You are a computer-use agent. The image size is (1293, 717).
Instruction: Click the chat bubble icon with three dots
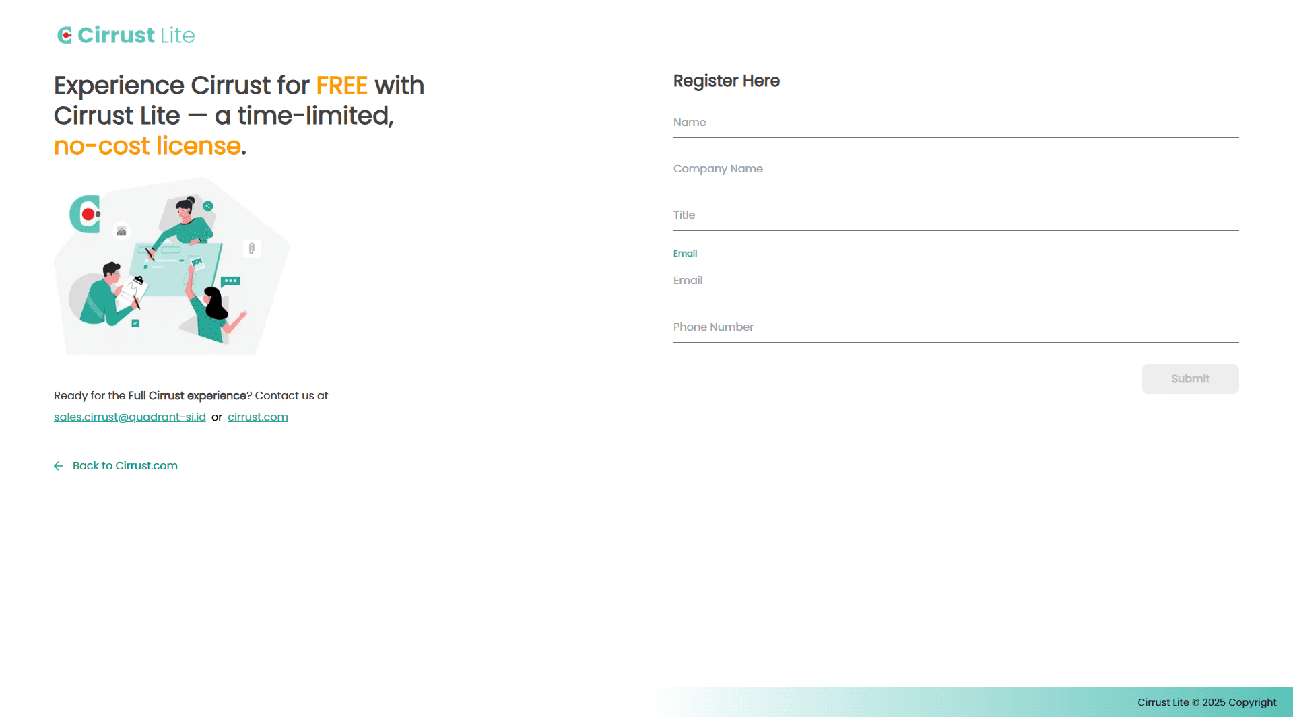(230, 281)
